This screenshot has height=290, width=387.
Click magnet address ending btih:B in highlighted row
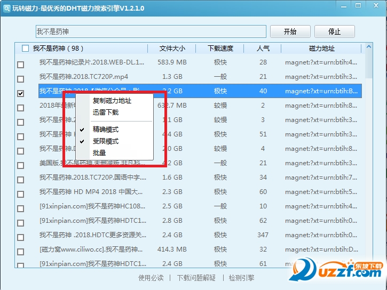pyautogui.click(x=321, y=91)
